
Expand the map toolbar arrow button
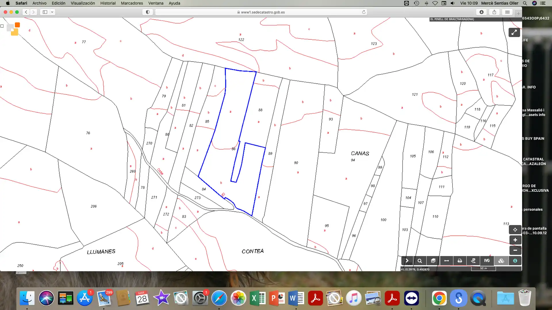click(x=407, y=261)
